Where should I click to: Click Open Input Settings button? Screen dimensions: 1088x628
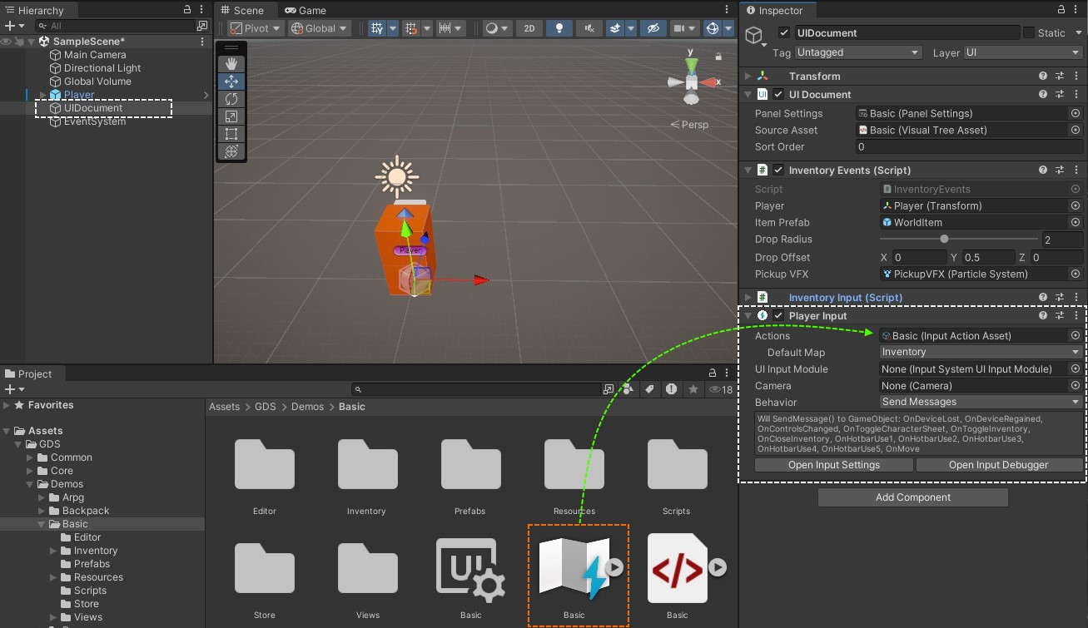[x=833, y=465]
